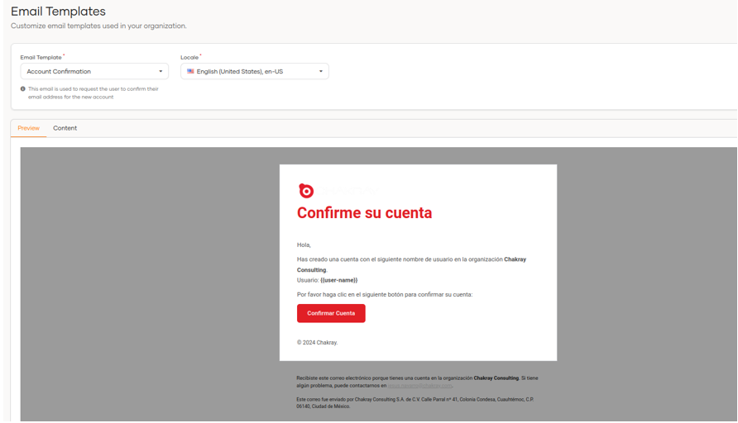This screenshot has height=423, width=738.
Task: Click the {{user-name}} placeholder text
Action: click(339, 280)
